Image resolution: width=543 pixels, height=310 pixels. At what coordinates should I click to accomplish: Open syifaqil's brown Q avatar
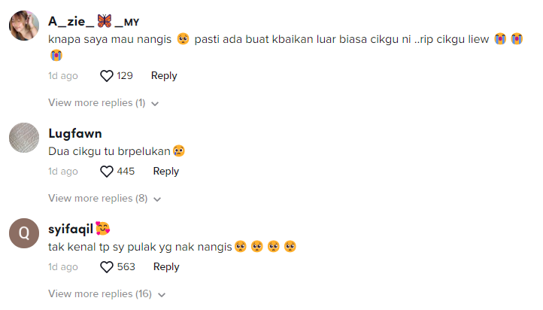pos(24,233)
